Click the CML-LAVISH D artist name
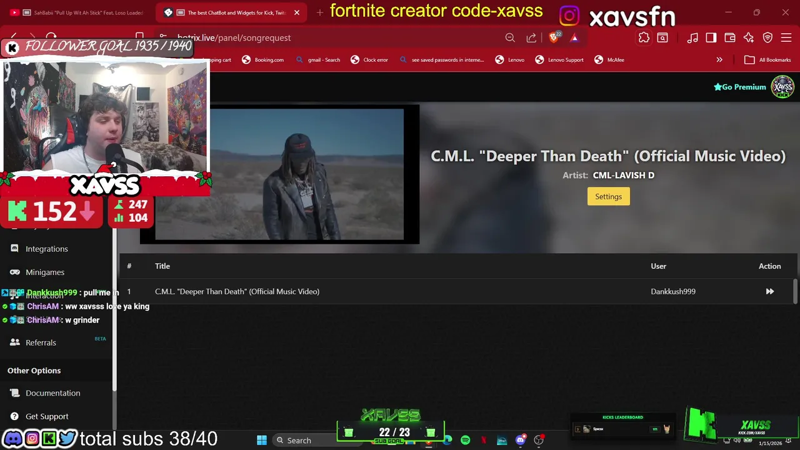800x450 pixels. (623, 176)
